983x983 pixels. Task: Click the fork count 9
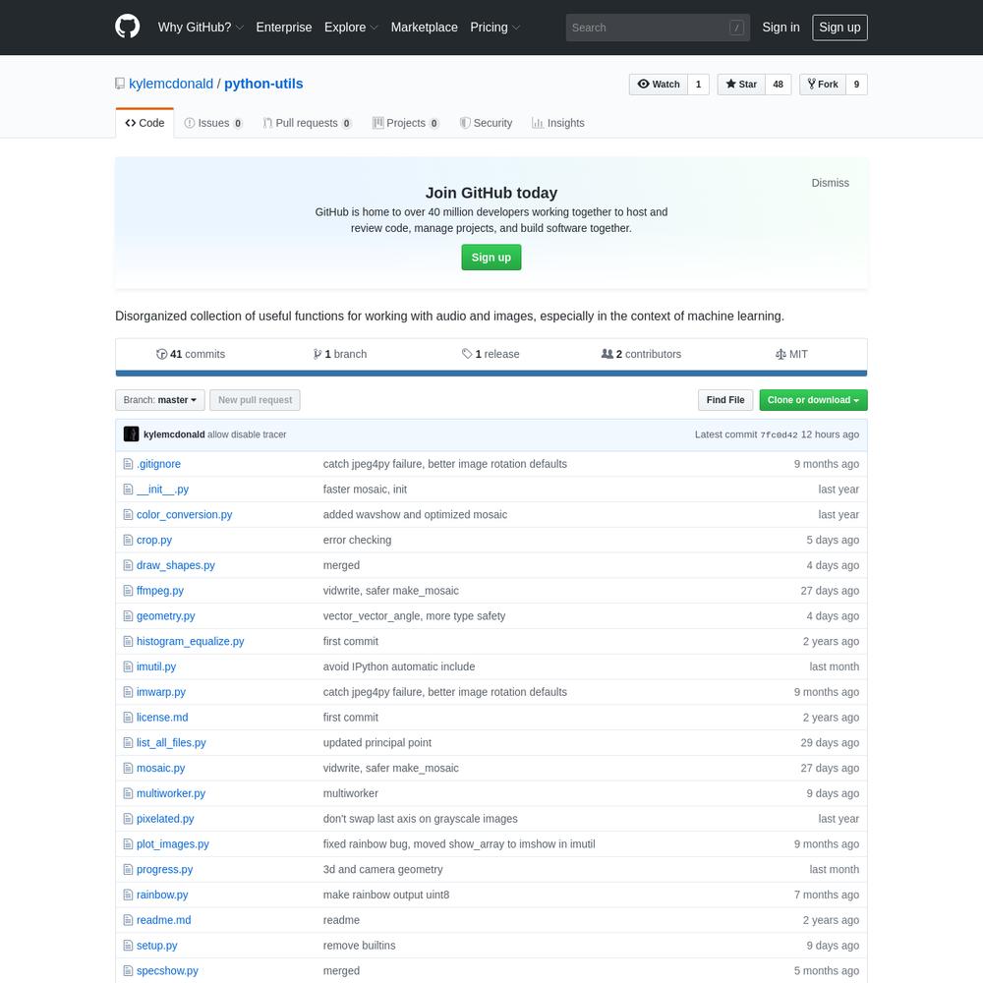pyautogui.click(x=856, y=84)
